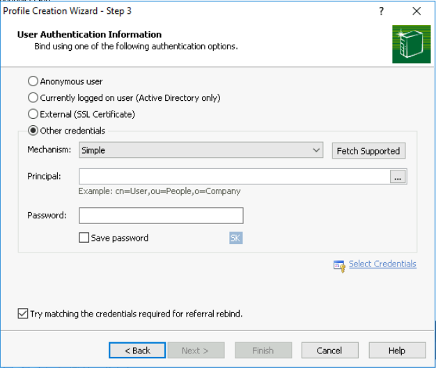436x368 pixels.
Task: Click into the Principal input field
Action: coord(235,177)
